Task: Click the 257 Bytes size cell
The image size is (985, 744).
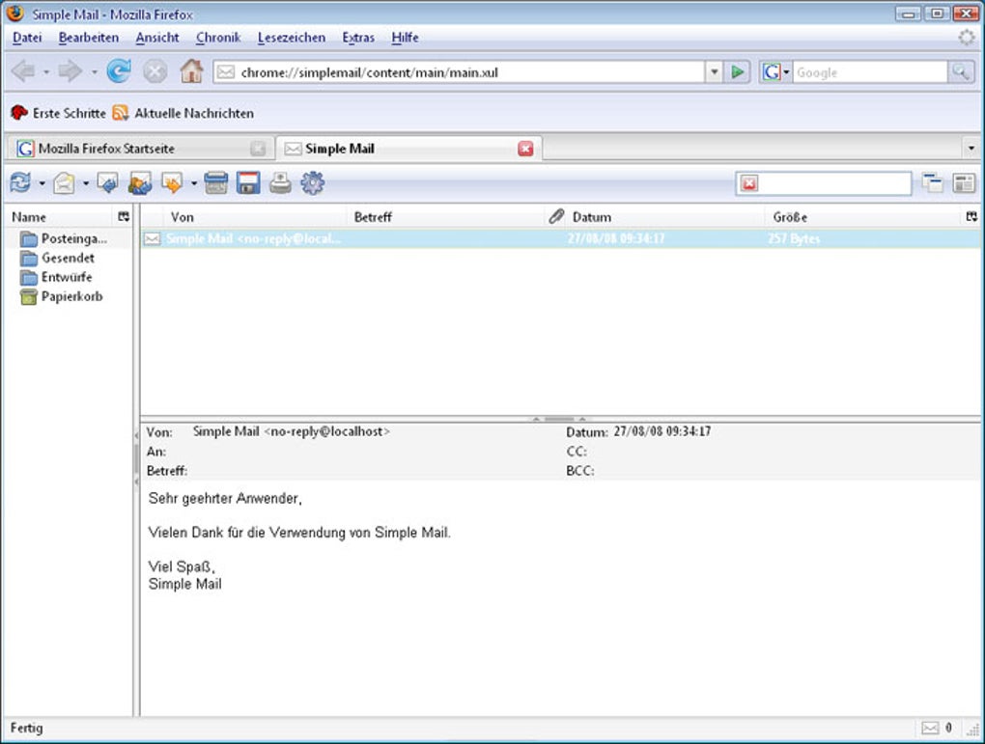Action: click(x=794, y=238)
